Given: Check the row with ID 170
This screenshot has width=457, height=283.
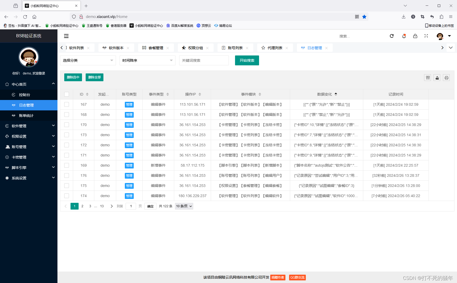Looking at the screenshot, I should point(67,125).
